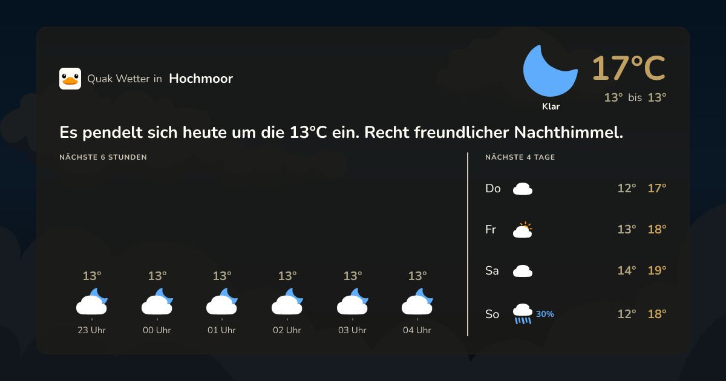The width and height of the screenshot is (726, 381).
Task: Click the '13° bis 13°' range text
Action: click(635, 97)
